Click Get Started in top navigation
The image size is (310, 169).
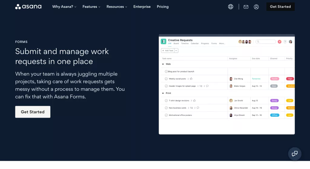[280, 7]
